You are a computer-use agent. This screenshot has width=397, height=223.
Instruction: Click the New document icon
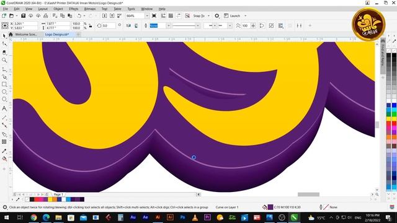pos(4,15)
